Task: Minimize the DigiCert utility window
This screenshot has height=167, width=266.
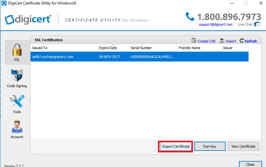Action: (232, 3)
